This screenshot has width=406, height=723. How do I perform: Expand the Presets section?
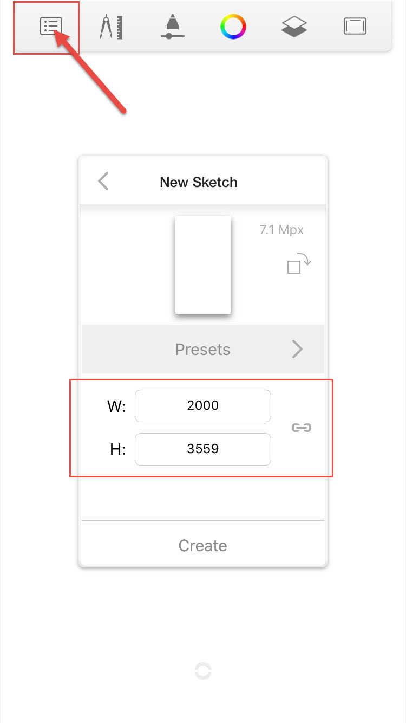pos(202,349)
